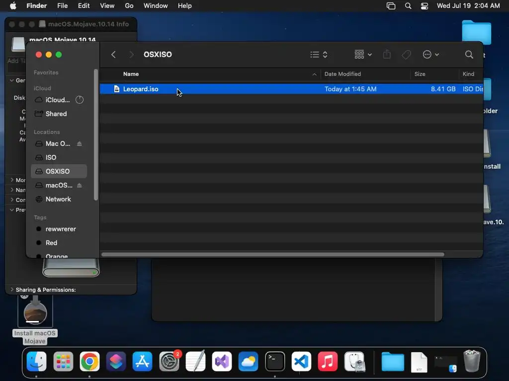Open the Finder menu in menu bar

coord(36,6)
